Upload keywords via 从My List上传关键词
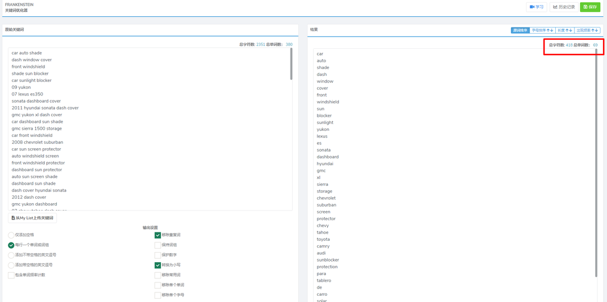This screenshot has width=607, height=302. (33, 218)
